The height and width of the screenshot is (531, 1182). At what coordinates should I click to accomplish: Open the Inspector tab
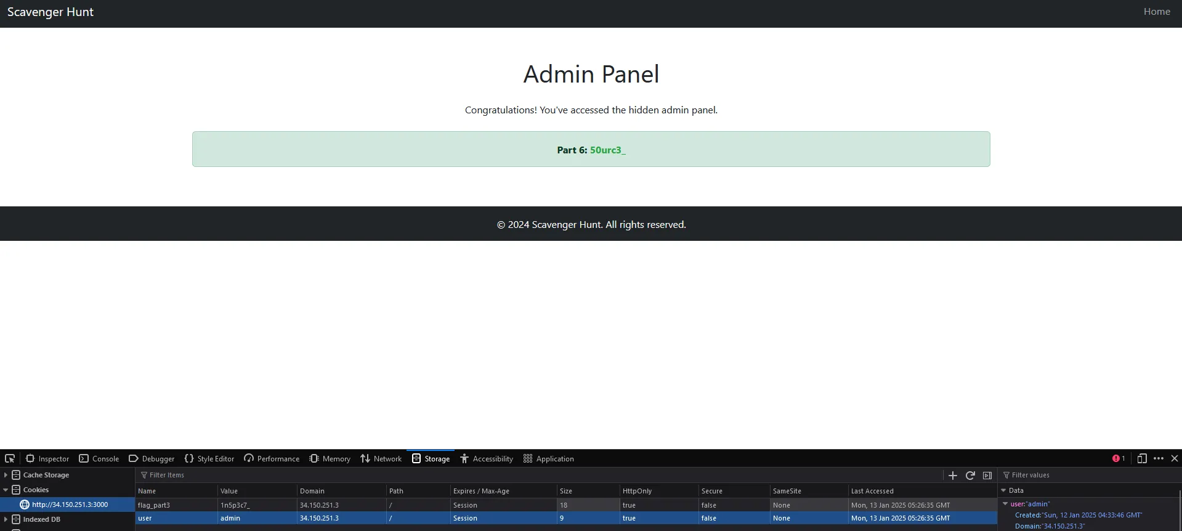pos(47,458)
